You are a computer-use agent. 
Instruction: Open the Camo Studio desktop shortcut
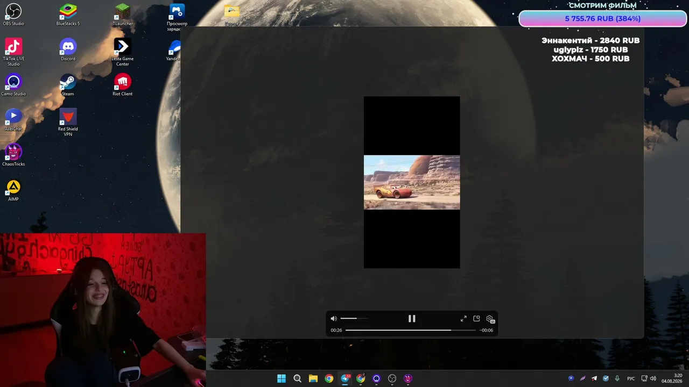[13, 85]
